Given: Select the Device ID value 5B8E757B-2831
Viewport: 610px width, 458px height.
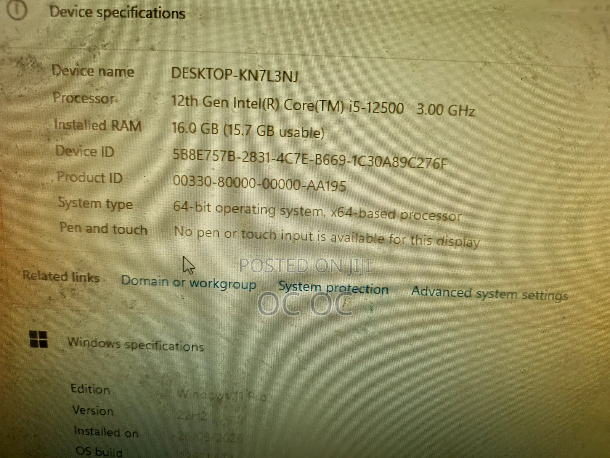Looking at the screenshot, I should coord(310,159).
